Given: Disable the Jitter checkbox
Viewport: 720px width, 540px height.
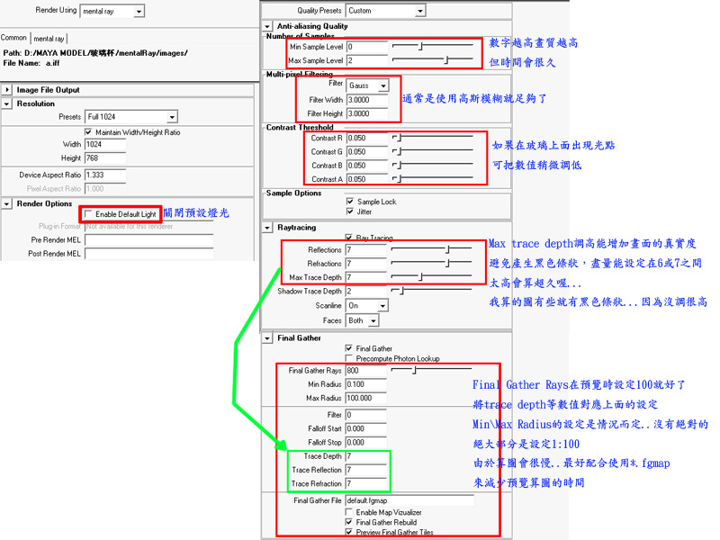Looking at the screenshot, I should 350,211.
